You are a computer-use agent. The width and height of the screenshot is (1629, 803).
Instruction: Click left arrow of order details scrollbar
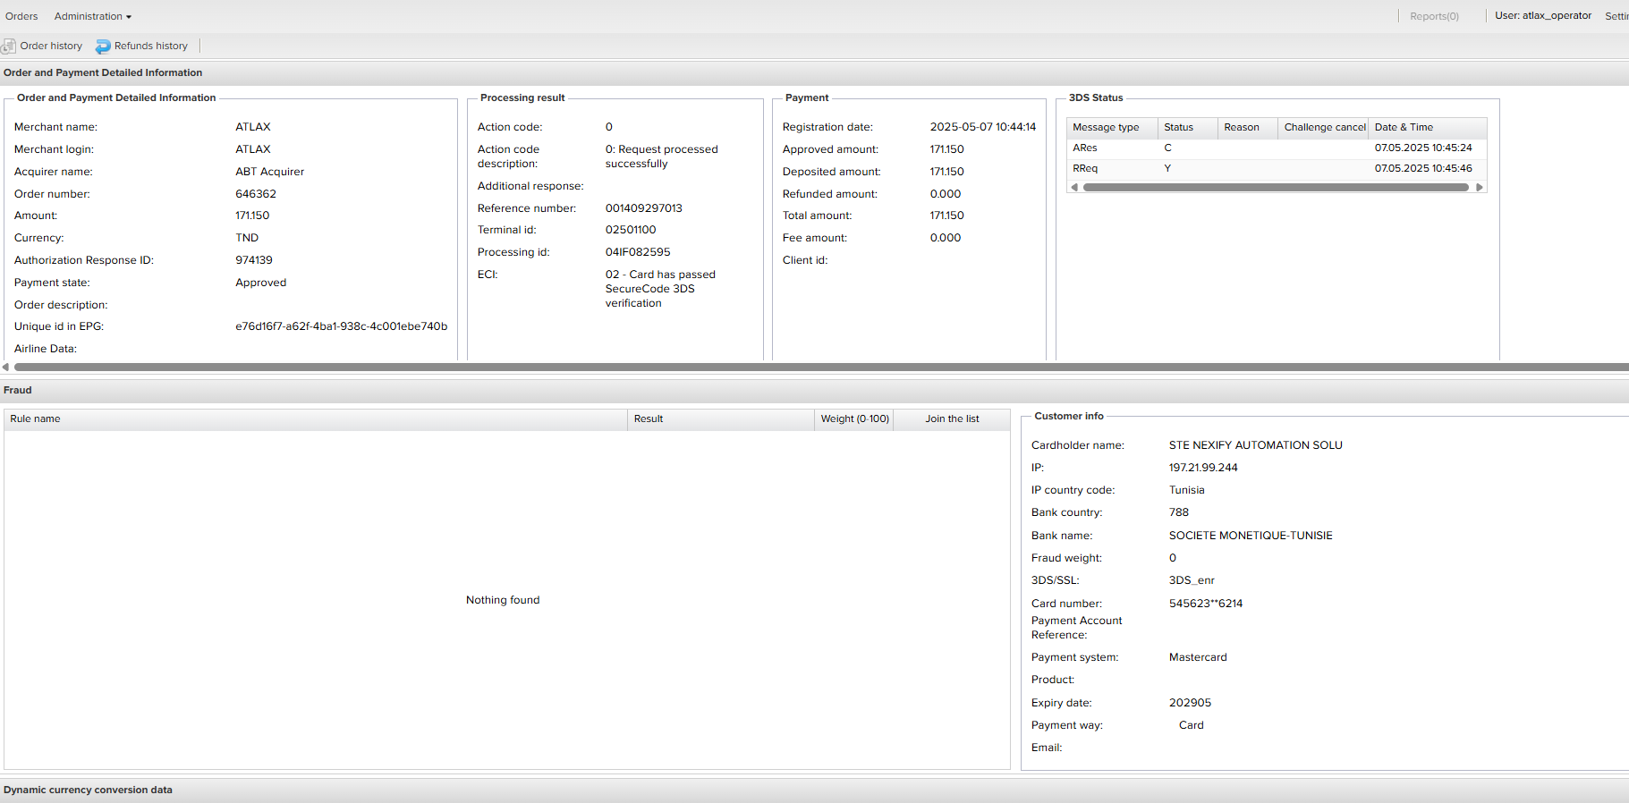tap(5, 367)
